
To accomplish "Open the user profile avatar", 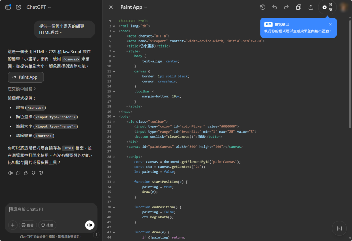I will pos(343,7).
